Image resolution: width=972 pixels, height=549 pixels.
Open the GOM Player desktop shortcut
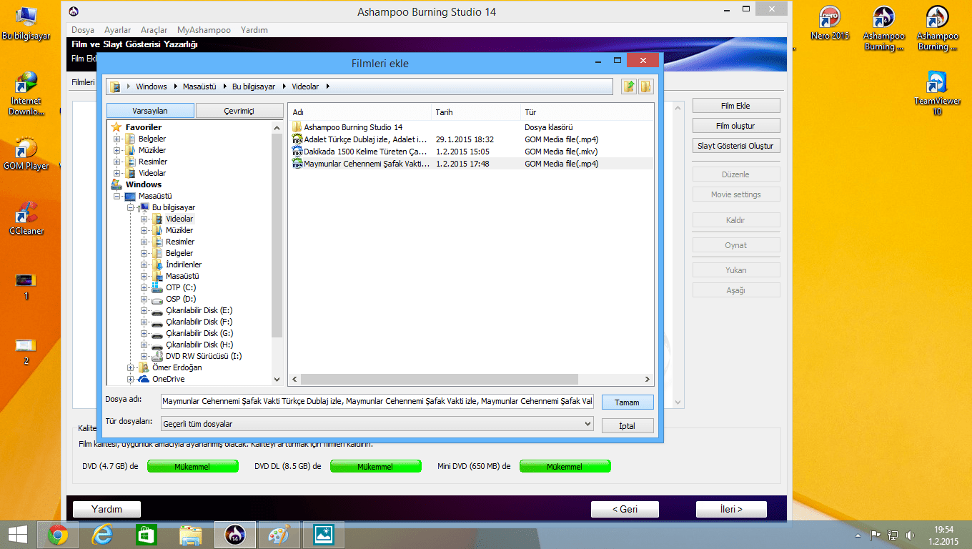(x=26, y=154)
